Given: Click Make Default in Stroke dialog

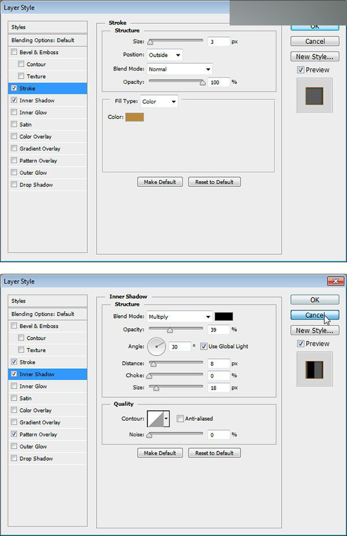Looking at the screenshot, I should point(160,182).
